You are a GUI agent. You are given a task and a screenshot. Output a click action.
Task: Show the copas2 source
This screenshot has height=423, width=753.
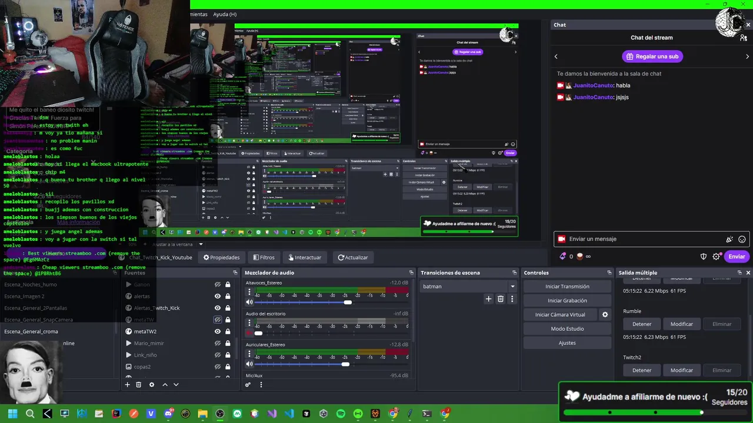point(218,367)
